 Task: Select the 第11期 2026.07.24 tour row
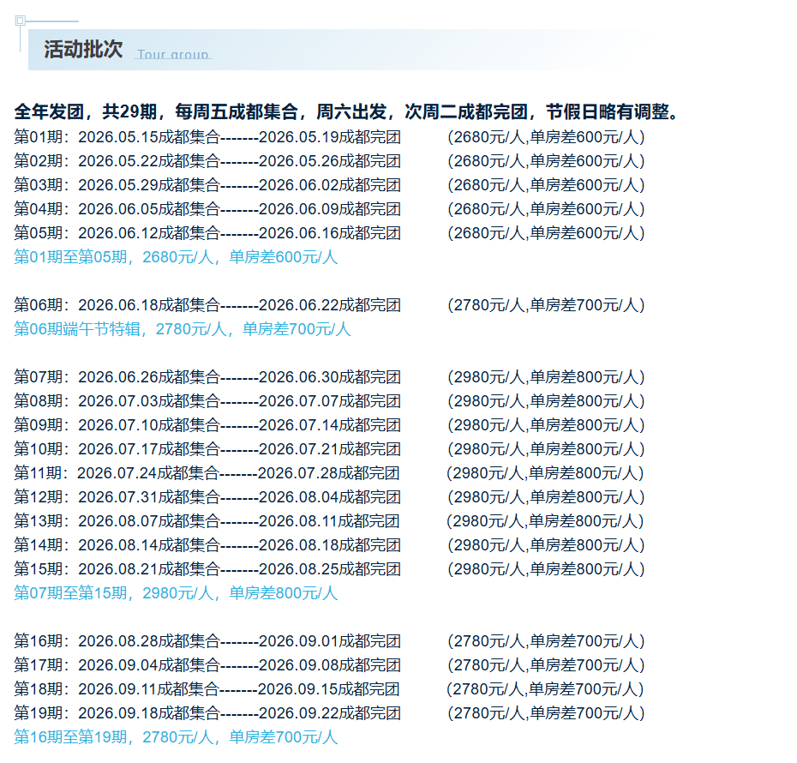point(329,473)
